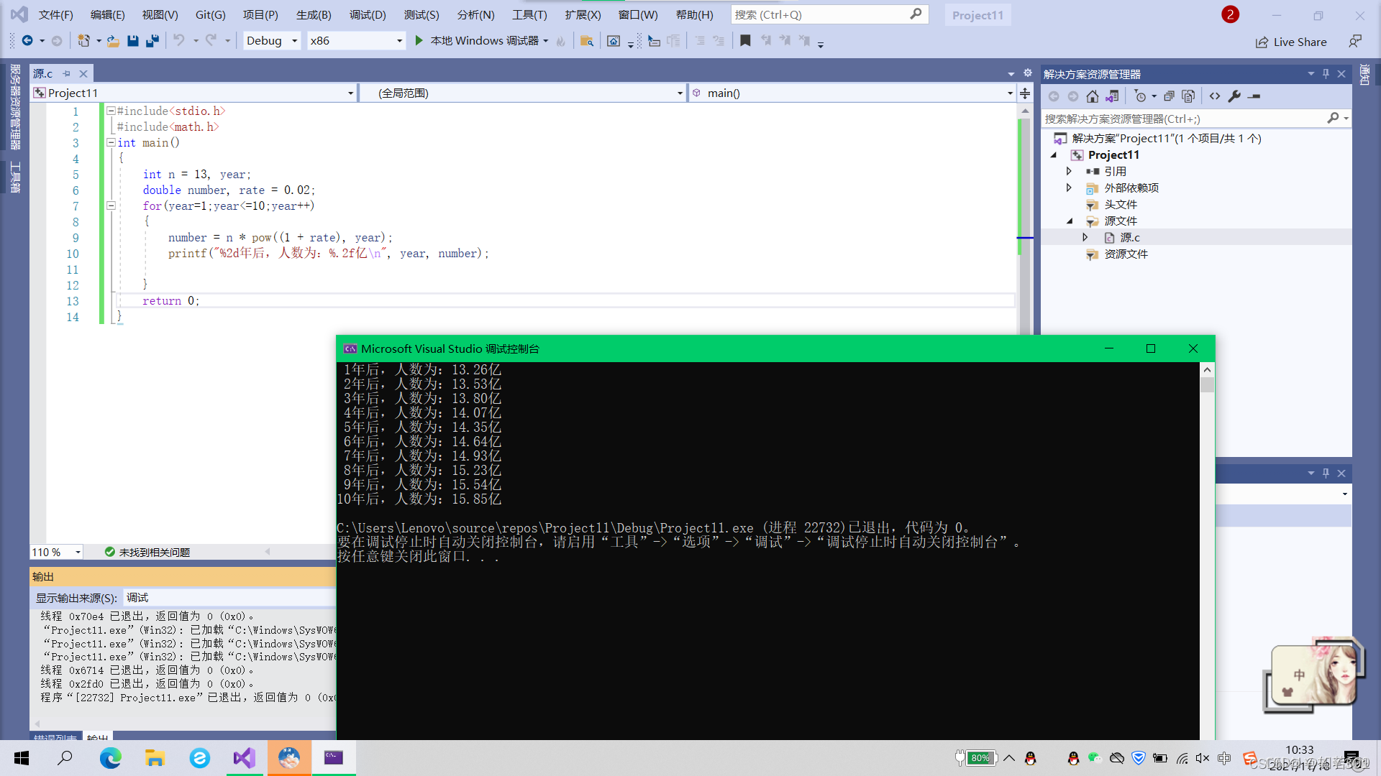Image resolution: width=1381 pixels, height=776 pixels.
Task: Click the new project toolbar icon
Action: coord(84,41)
